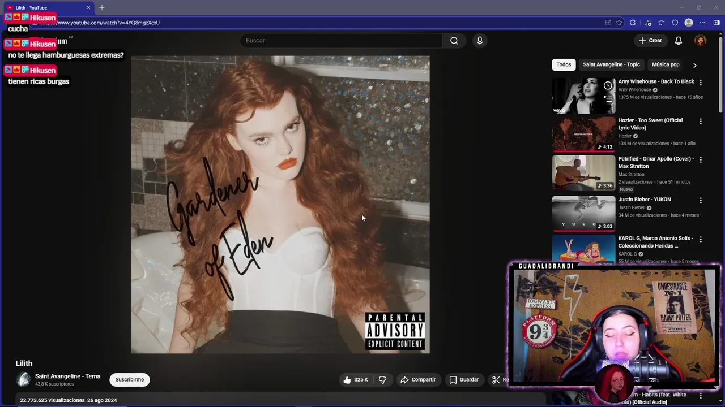Show more filter chips arrow
This screenshot has height=407, width=725.
695,65
